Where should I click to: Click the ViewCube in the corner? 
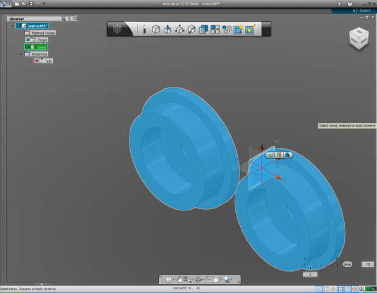[359, 38]
